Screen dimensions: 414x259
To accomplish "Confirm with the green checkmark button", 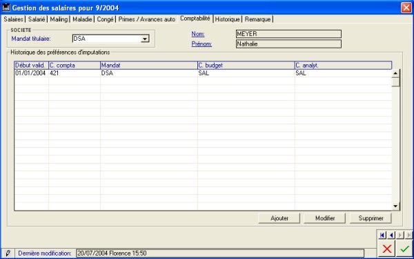I will click(404, 249).
